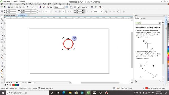Choose the Ellipse shape type
169x95 pixels.
click(64, 11)
